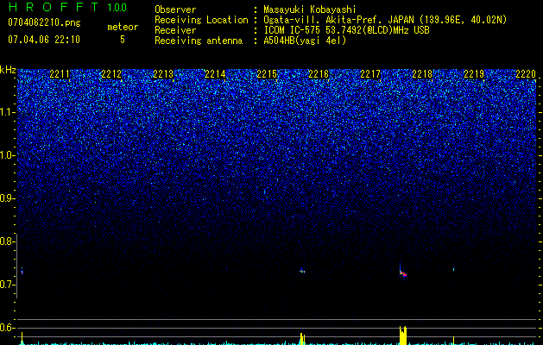Click the meteor echo near 2216
This screenshot has height=345, width=543.
pyautogui.click(x=302, y=271)
